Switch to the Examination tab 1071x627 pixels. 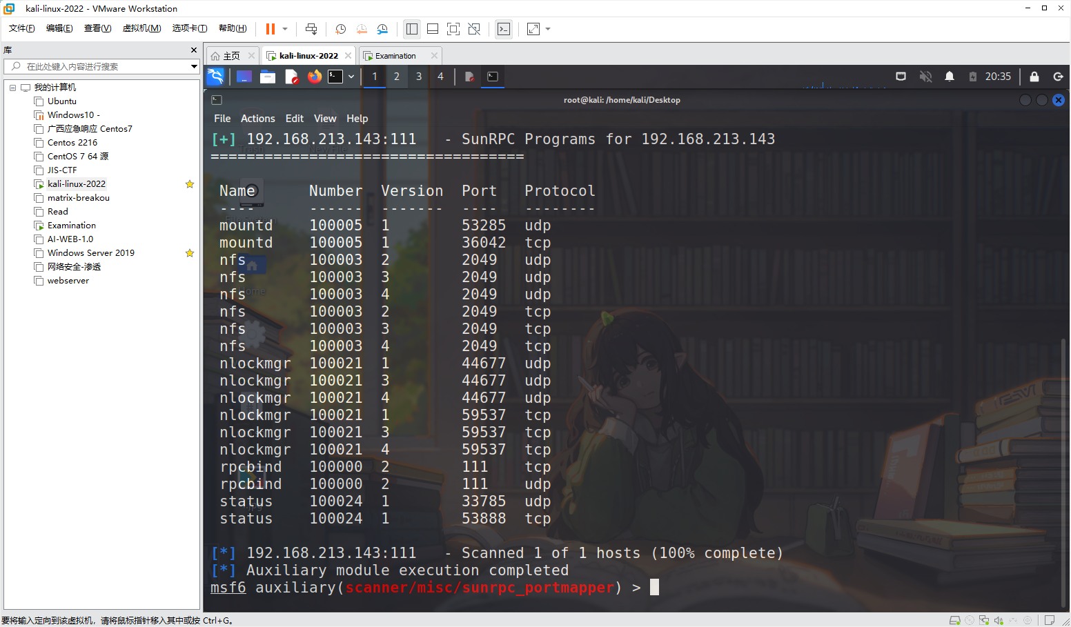(x=395, y=56)
